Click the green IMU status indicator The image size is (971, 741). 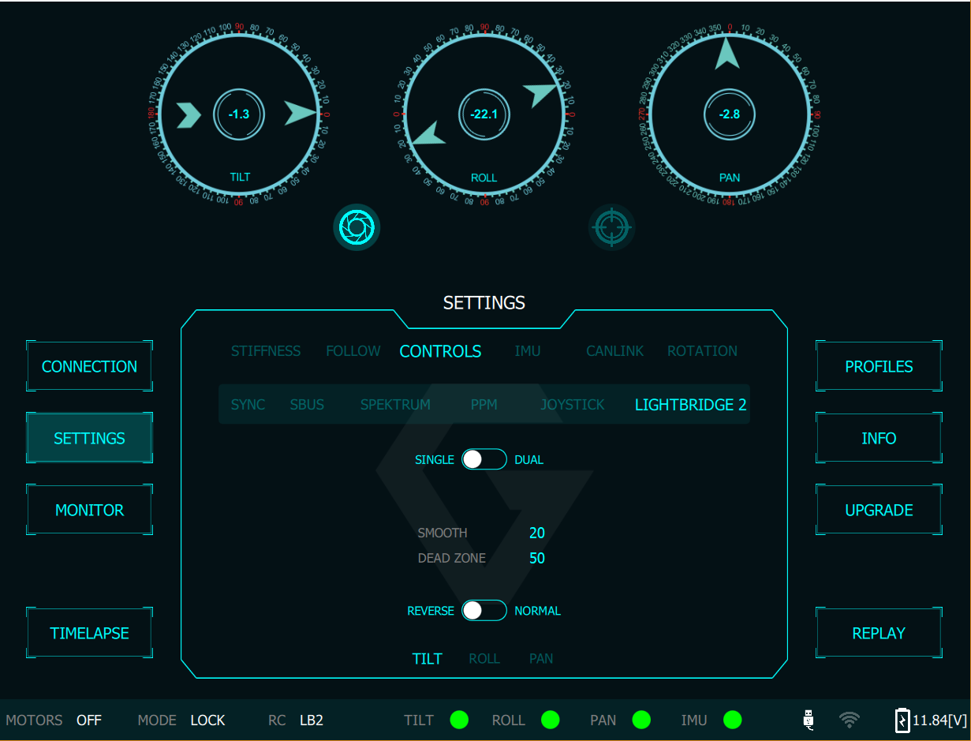pos(733,720)
